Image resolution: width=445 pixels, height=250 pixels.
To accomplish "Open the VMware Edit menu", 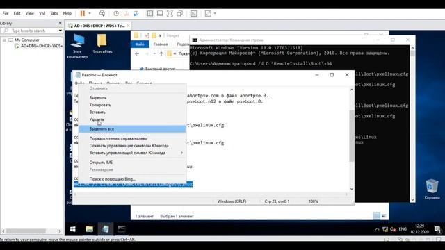I will click(17, 13).
